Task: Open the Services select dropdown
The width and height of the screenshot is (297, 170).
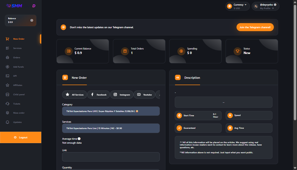Action: coord(111,128)
